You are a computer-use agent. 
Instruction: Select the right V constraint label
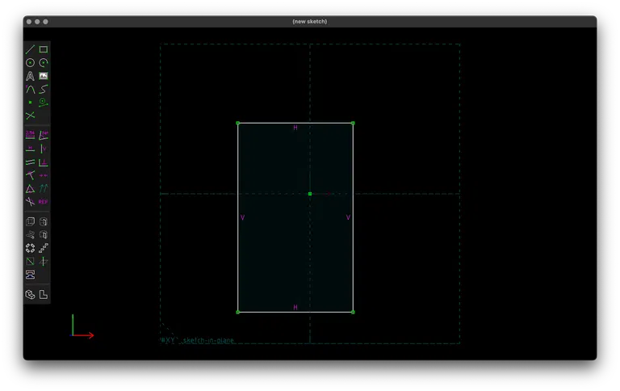348,217
